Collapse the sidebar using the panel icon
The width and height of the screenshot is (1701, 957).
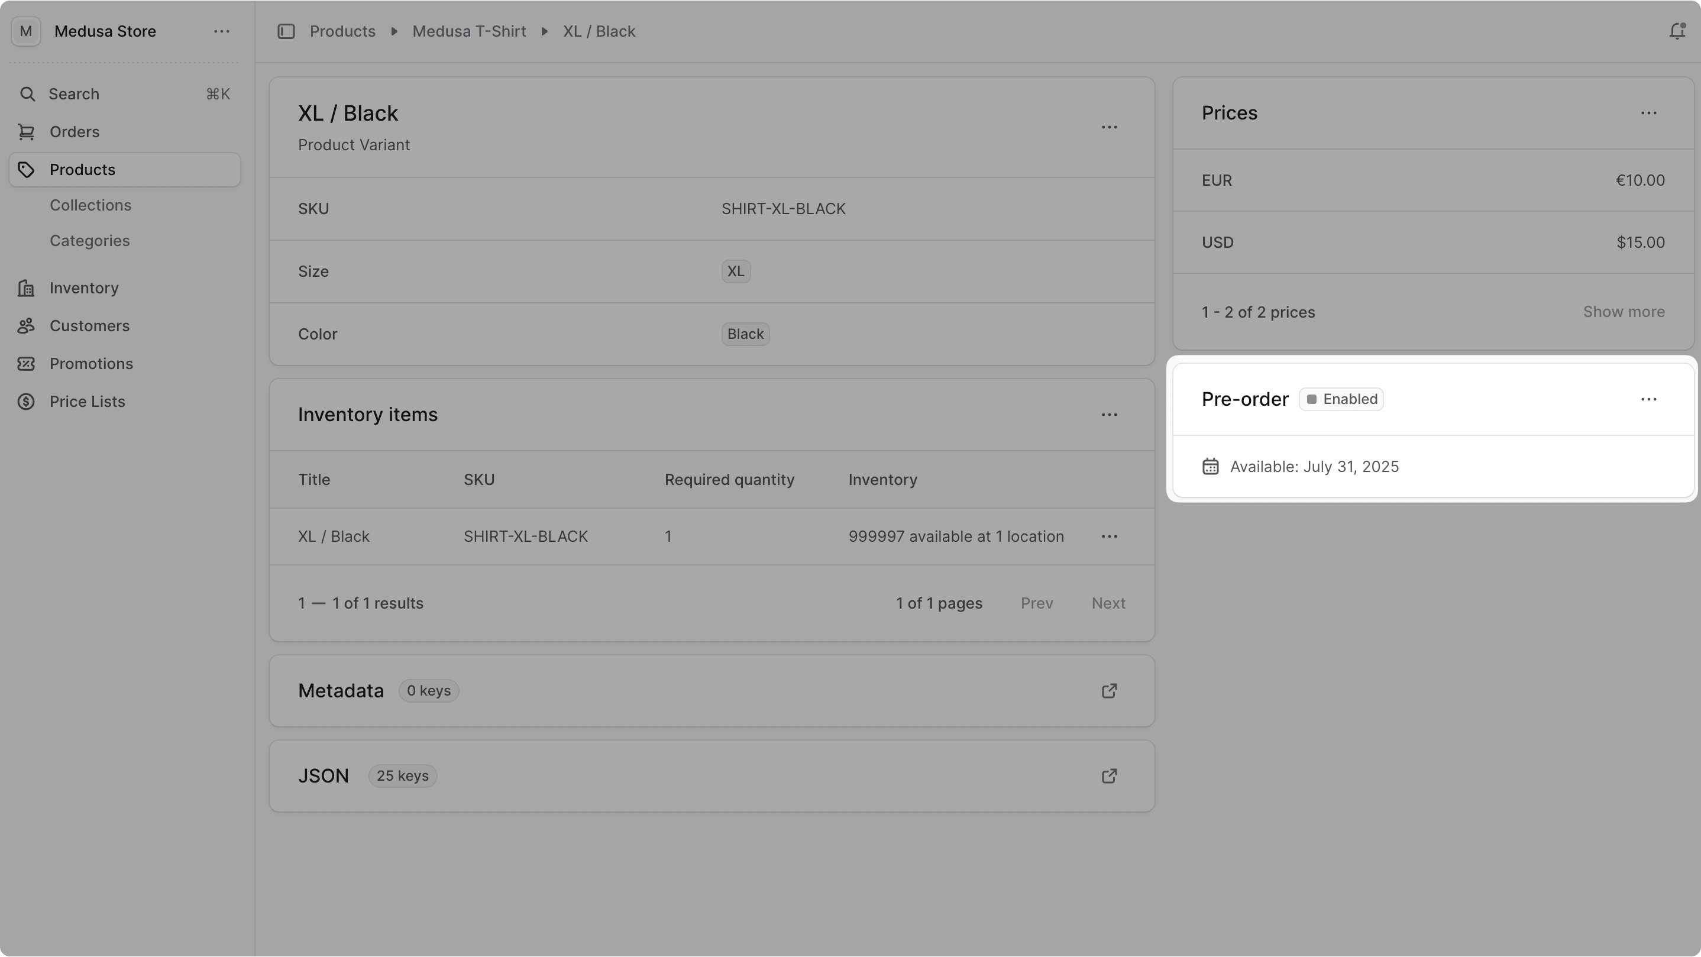(286, 31)
